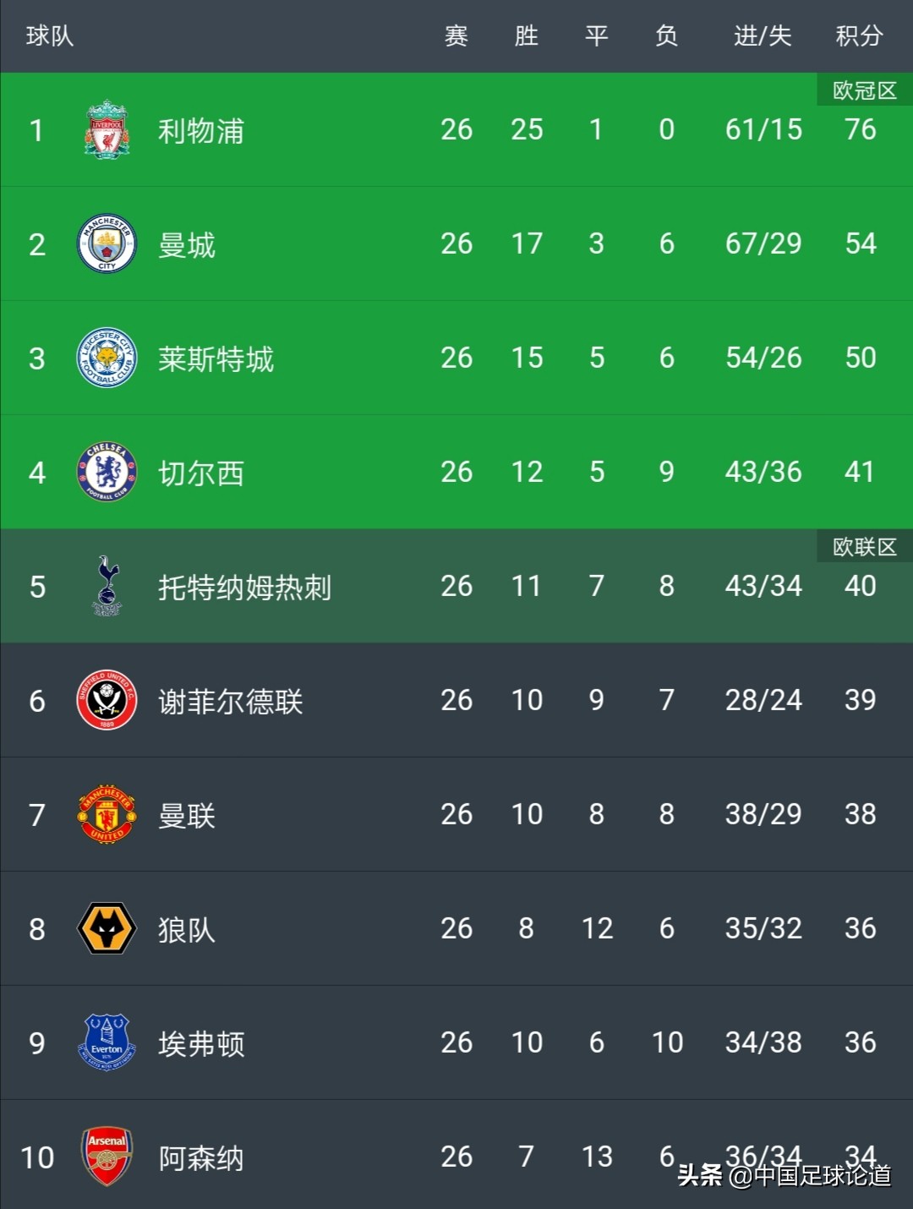The height and width of the screenshot is (1209, 913).
Task: Tap the Manchester City club badge
Action: (x=107, y=243)
